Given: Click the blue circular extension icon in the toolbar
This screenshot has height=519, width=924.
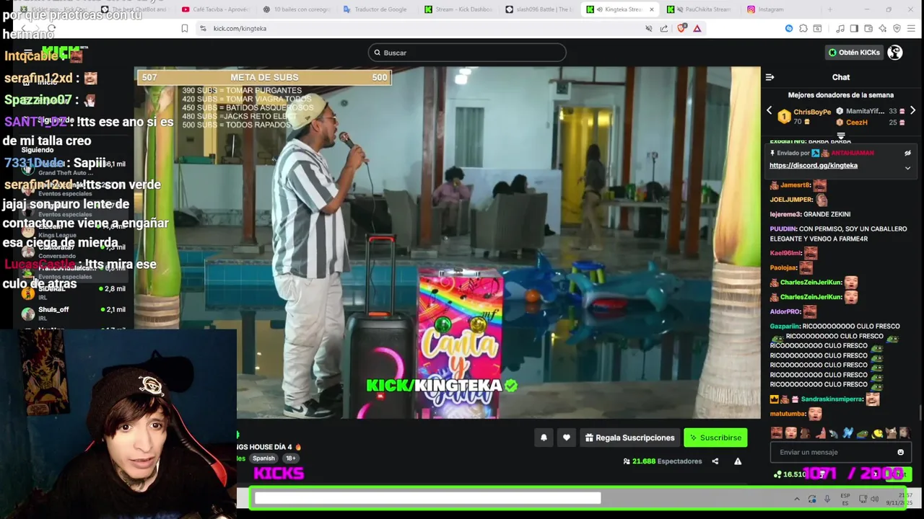Looking at the screenshot, I should click(x=789, y=28).
